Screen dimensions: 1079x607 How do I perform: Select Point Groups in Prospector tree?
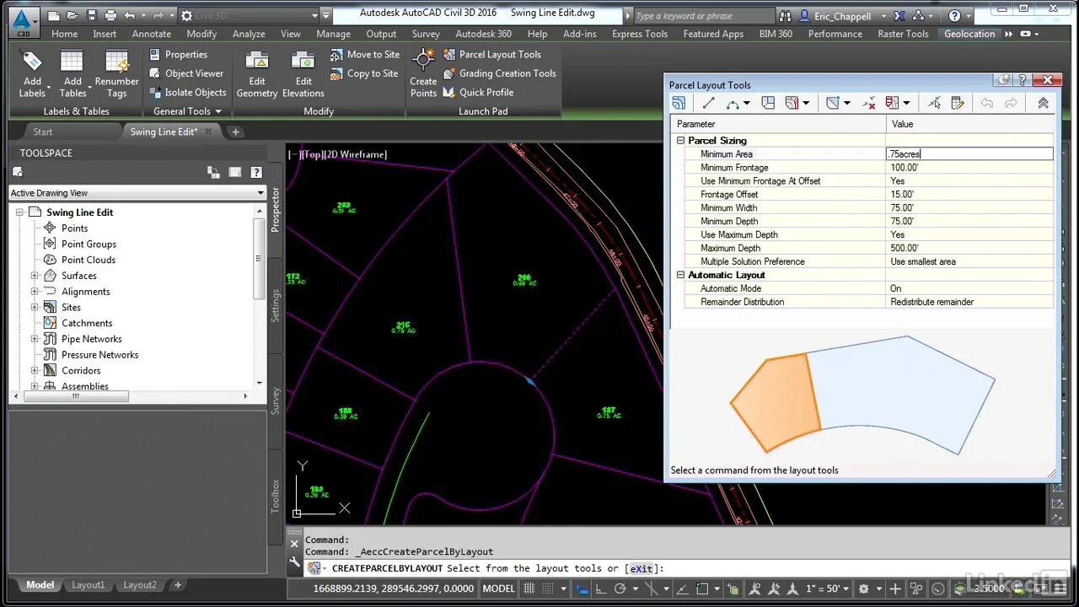[x=89, y=244]
